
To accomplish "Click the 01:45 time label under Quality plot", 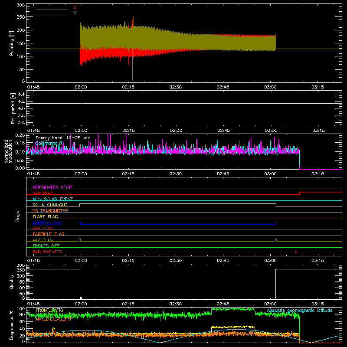I will [x=33, y=304].
